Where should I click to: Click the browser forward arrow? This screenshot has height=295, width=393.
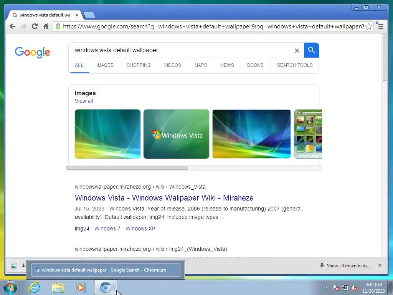coord(23,26)
